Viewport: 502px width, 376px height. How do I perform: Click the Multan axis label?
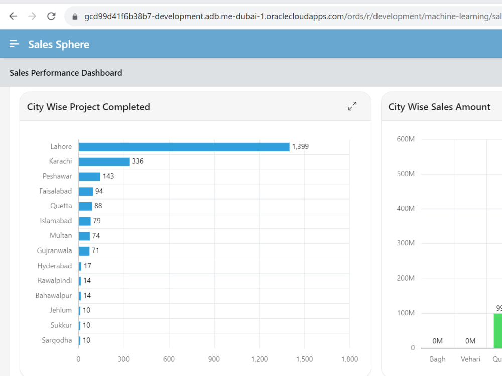pyautogui.click(x=61, y=236)
